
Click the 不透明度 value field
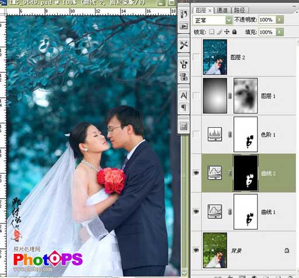tap(267, 20)
